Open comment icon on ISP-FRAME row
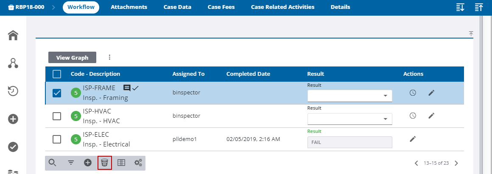 pos(126,88)
